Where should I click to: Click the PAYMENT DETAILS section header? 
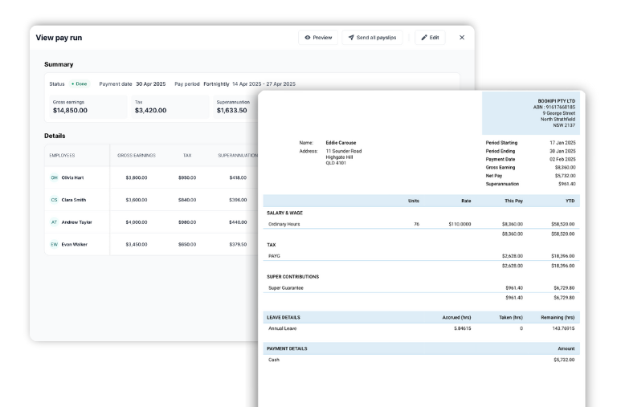click(x=287, y=349)
